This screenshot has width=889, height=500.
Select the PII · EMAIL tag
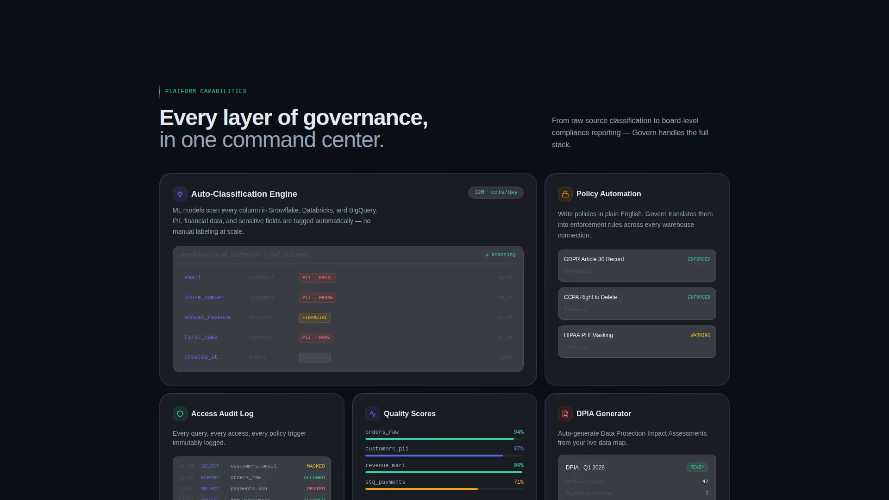(x=318, y=278)
